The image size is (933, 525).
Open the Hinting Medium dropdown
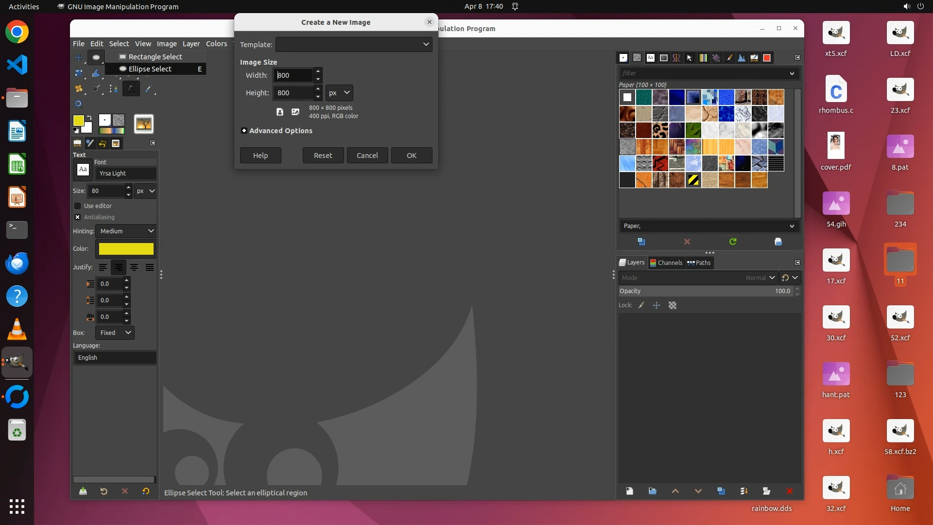tap(126, 231)
